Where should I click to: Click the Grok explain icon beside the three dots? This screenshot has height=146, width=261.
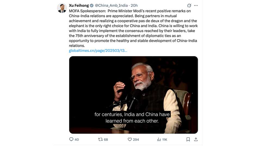(189, 5)
